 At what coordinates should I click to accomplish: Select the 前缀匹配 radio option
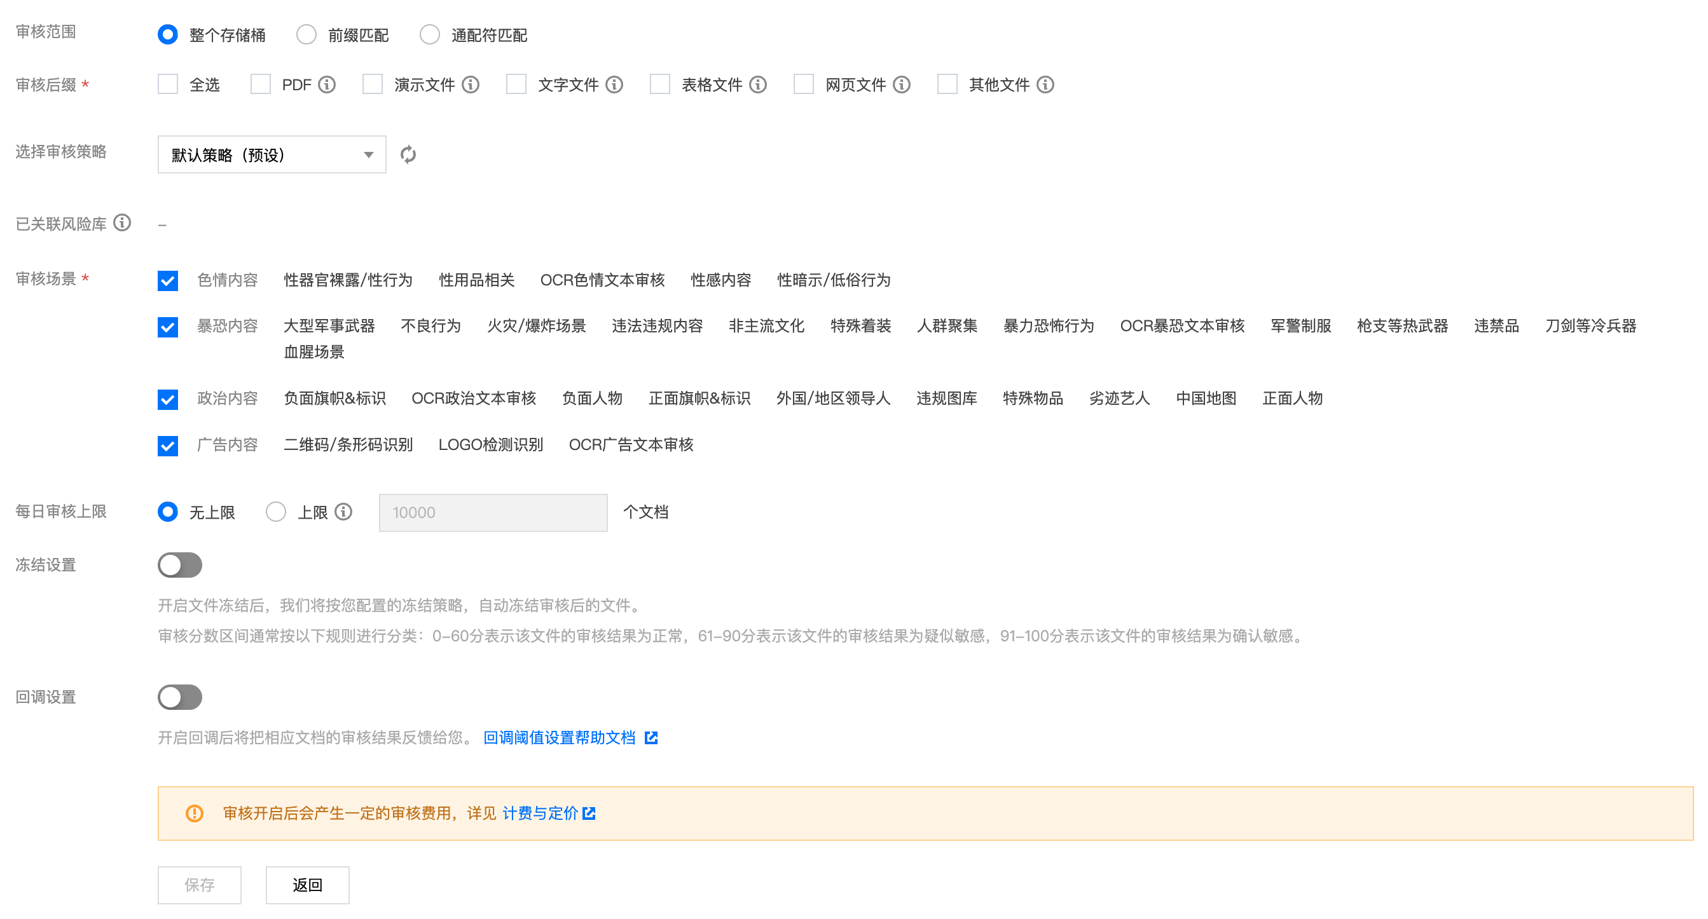pyautogui.click(x=306, y=34)
